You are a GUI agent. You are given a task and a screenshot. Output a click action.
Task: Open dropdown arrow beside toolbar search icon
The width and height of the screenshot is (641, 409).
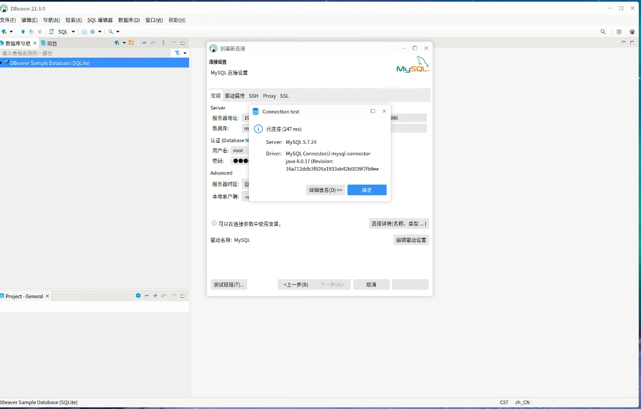(x=117, y=31)
